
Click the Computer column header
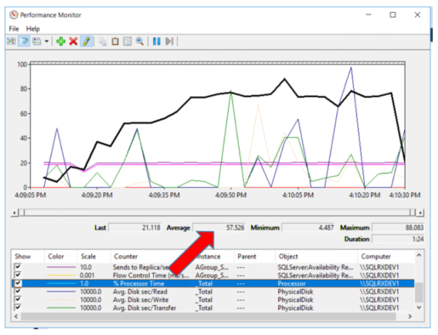386,257
